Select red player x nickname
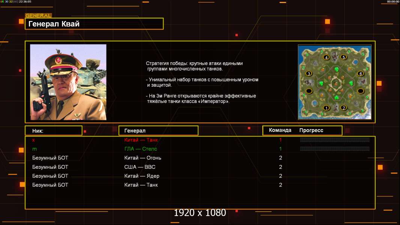This screenshot has height=225, width=400. [x=33, y=140]
